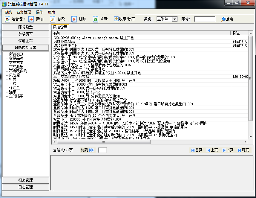Viewport: 256px width, 198px height.
Task: Expand the 账号设置 panel
Action: (x=25, y=27)
